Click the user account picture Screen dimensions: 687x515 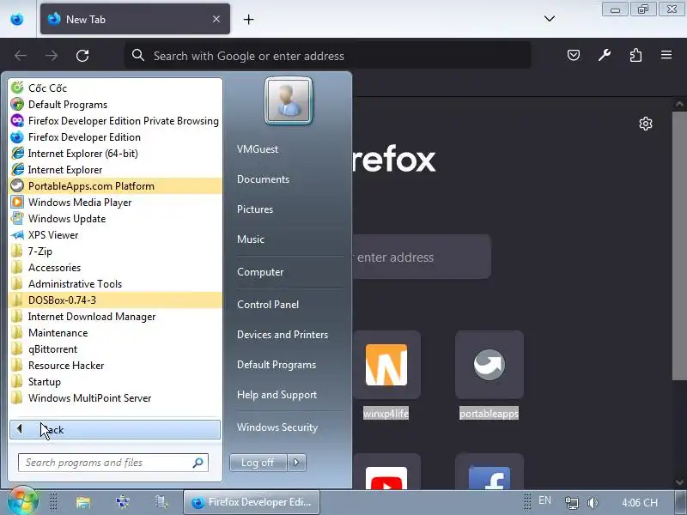point(289,100)
